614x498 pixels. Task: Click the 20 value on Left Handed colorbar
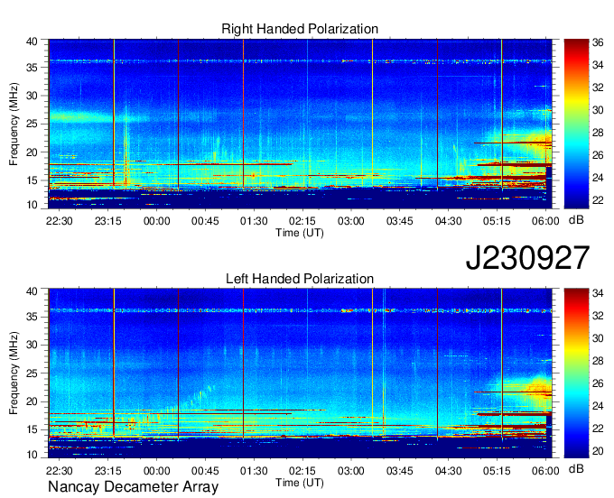click(x=598, y=451)
